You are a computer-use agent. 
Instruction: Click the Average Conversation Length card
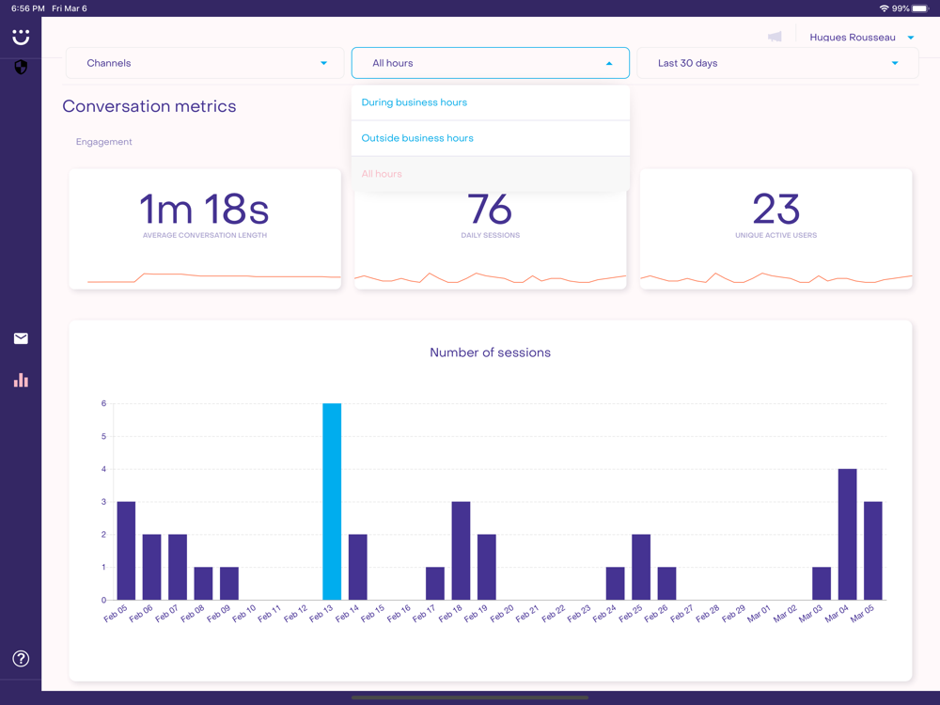(x=205, y=228)
